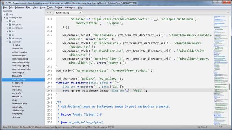Open style.css in the sidebar
The width and height of the screenshot is (232, 130).
pos(16,117)
